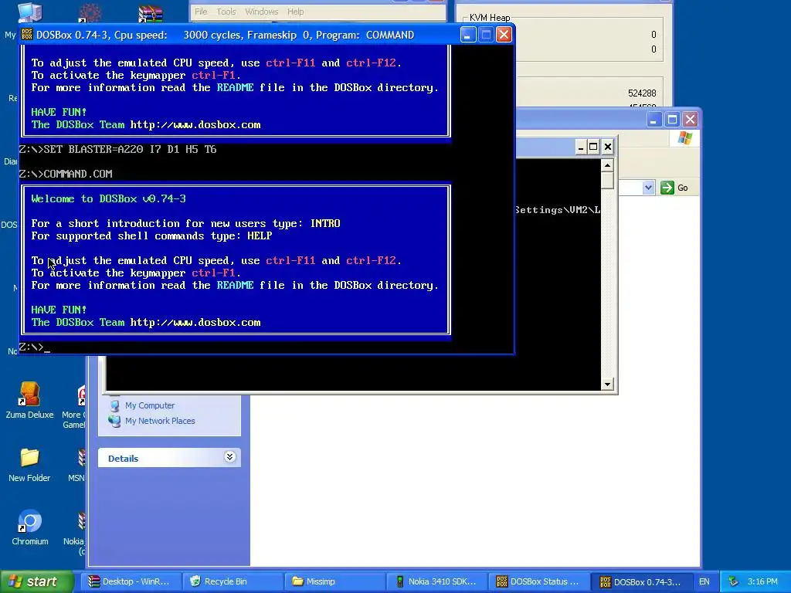Click the KVM Heap group label
791x593 pixels.
(x=489, y=18)
